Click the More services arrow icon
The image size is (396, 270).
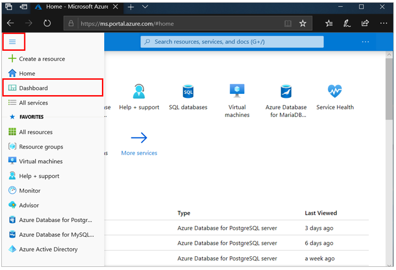click(x=139, y=138)
